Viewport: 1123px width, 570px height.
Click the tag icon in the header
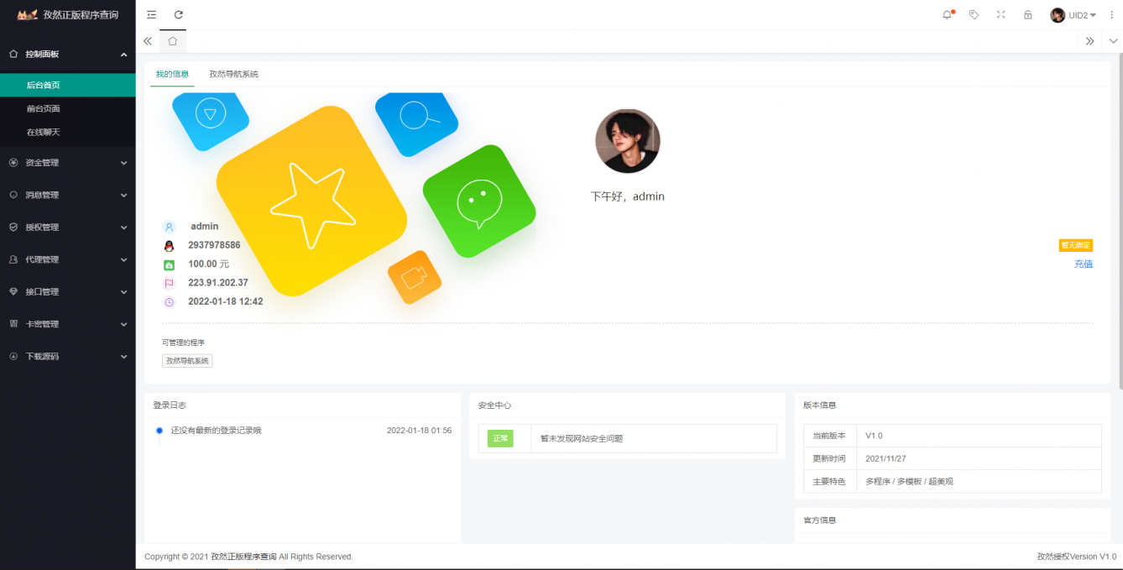click(974, 14)
